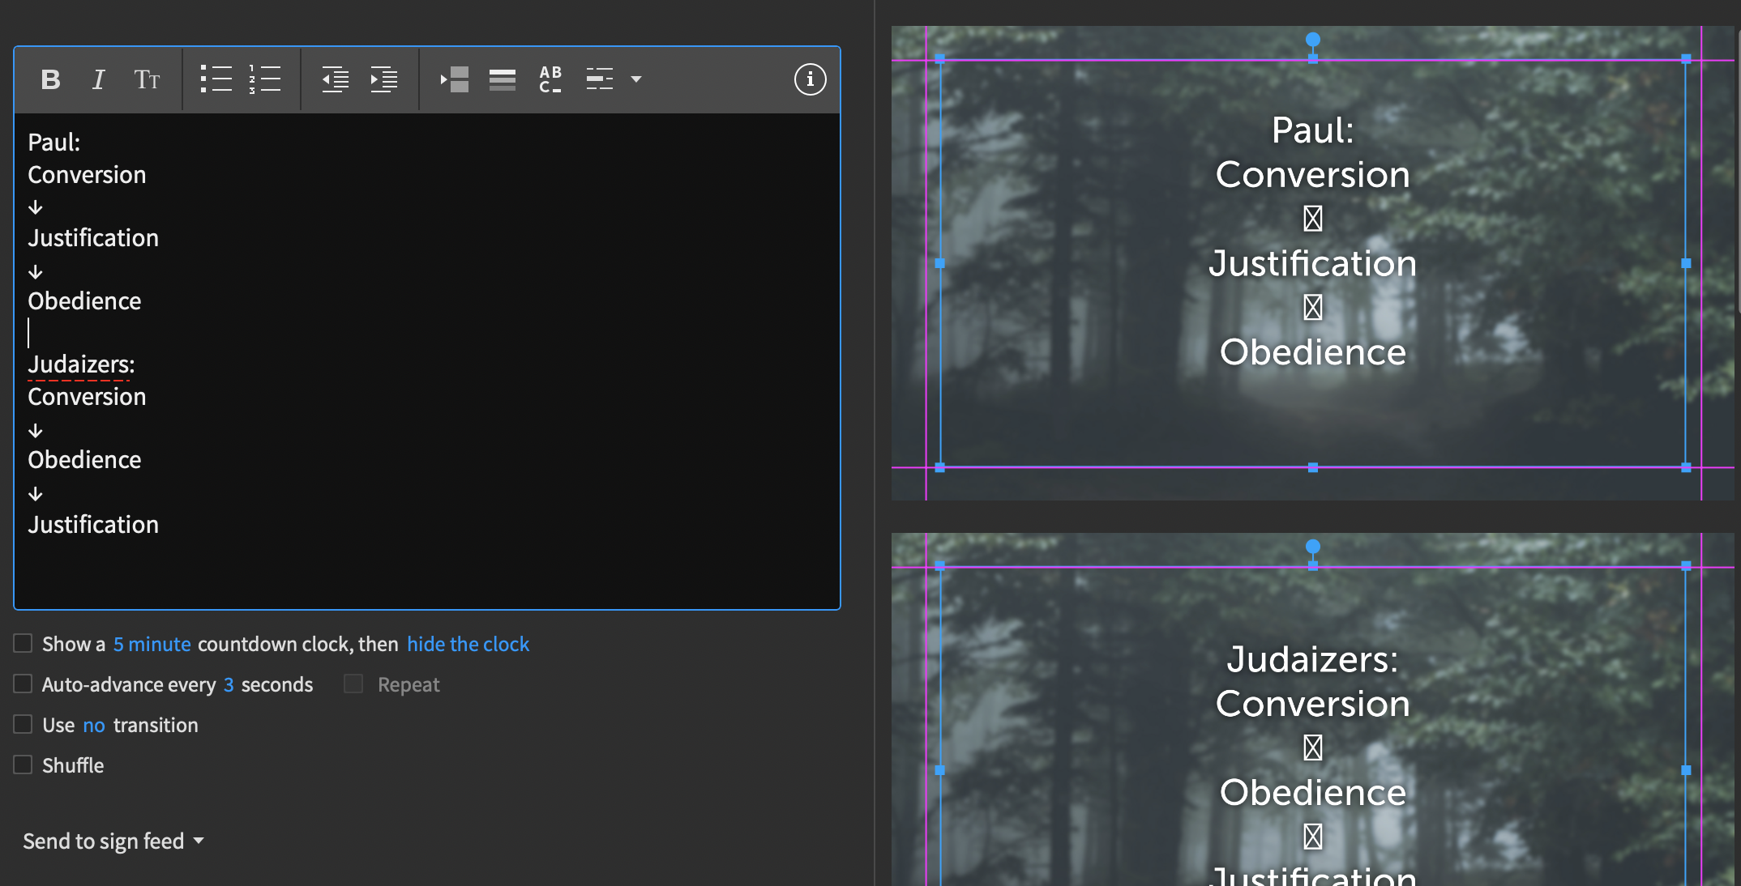This screenshot has width=1741, height=886.
Task: Edit the 3 seconds auto-advance value
Action: coord(229,684)
